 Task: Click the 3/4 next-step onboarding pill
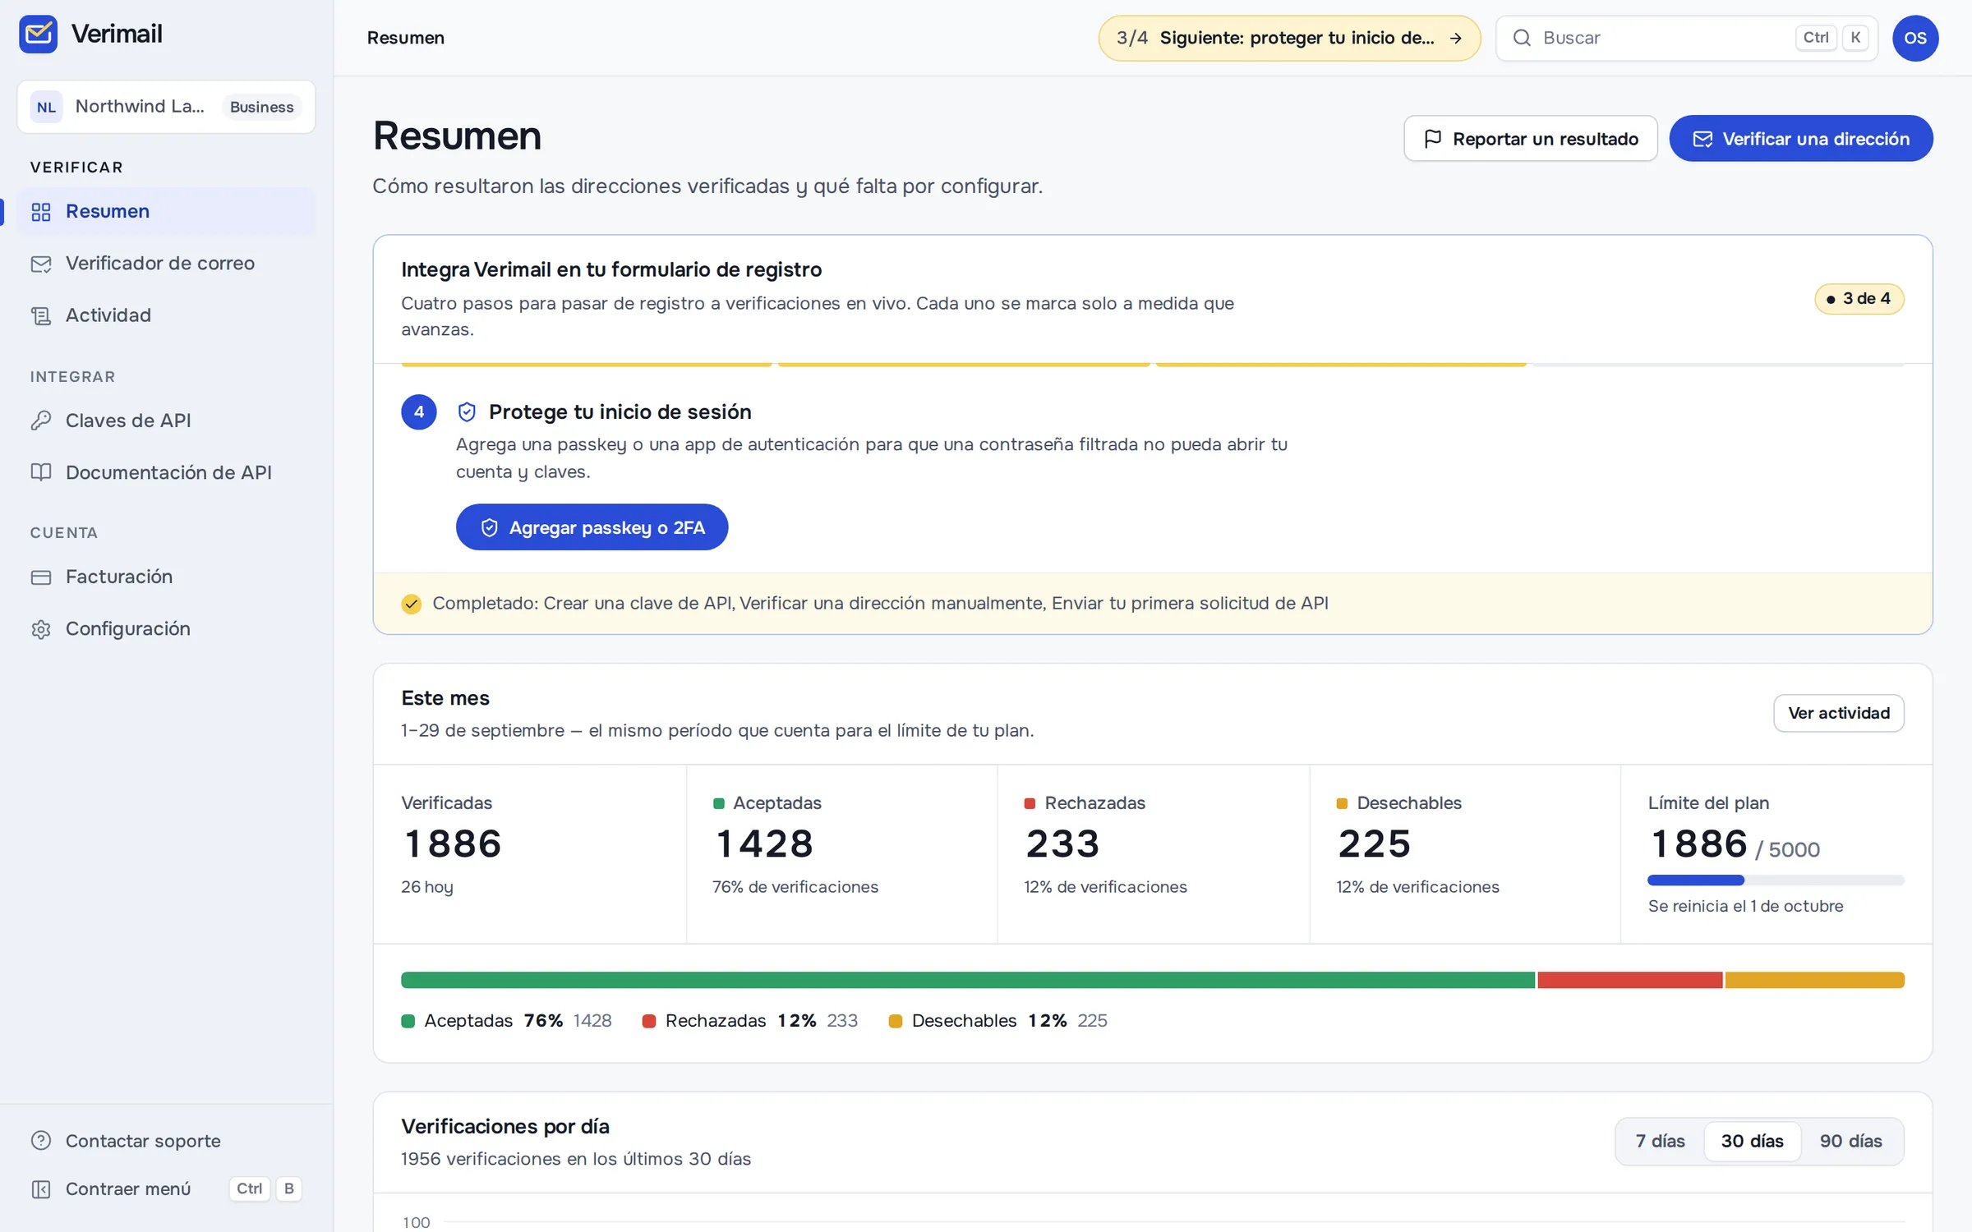pos(1289,38)
